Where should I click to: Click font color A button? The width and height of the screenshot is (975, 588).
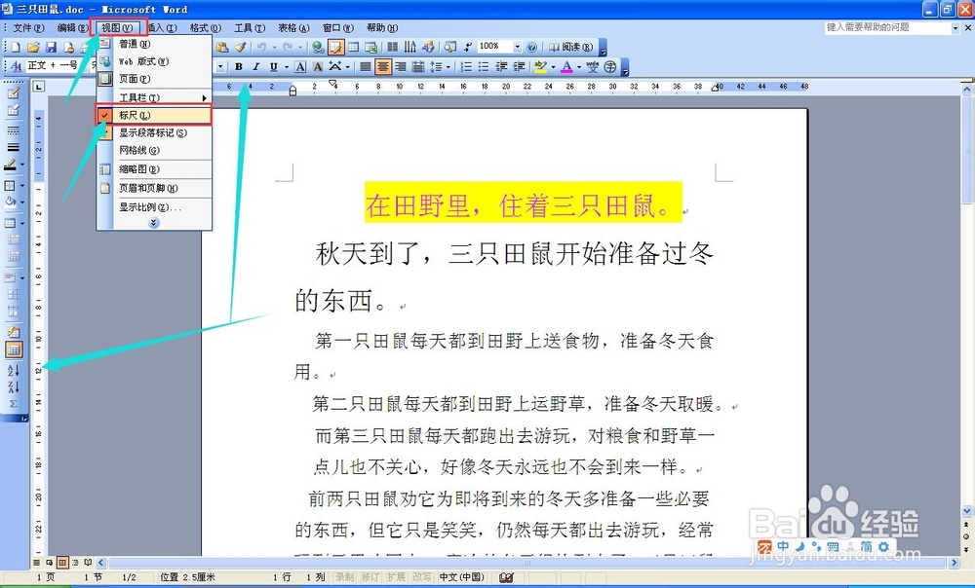click(566, 66)
